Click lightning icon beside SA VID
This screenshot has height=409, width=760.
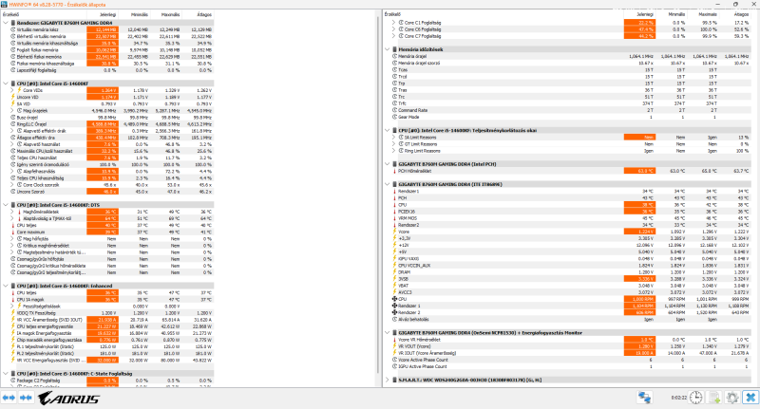(13, 103)
